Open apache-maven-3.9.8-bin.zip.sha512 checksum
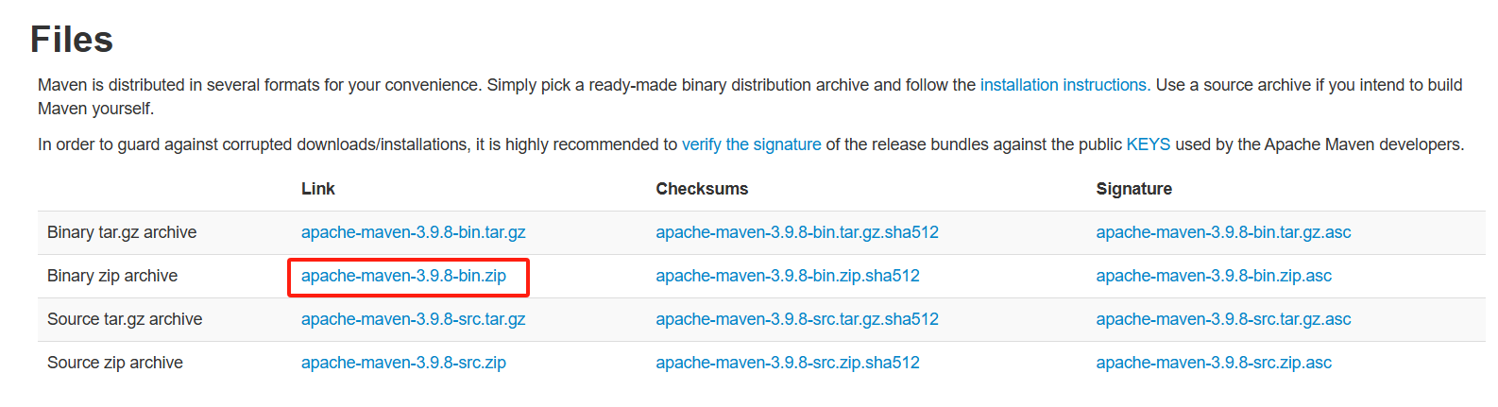The height and width of the screenshot is (407, 1498). coord(788,276)
